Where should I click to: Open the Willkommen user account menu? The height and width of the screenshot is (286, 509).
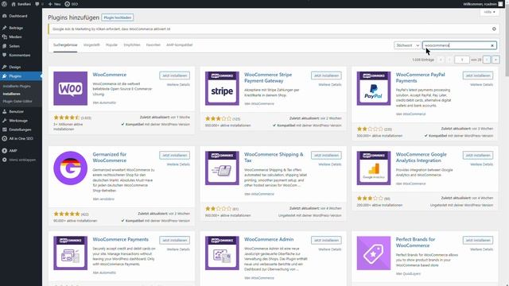tap(483, 4)
